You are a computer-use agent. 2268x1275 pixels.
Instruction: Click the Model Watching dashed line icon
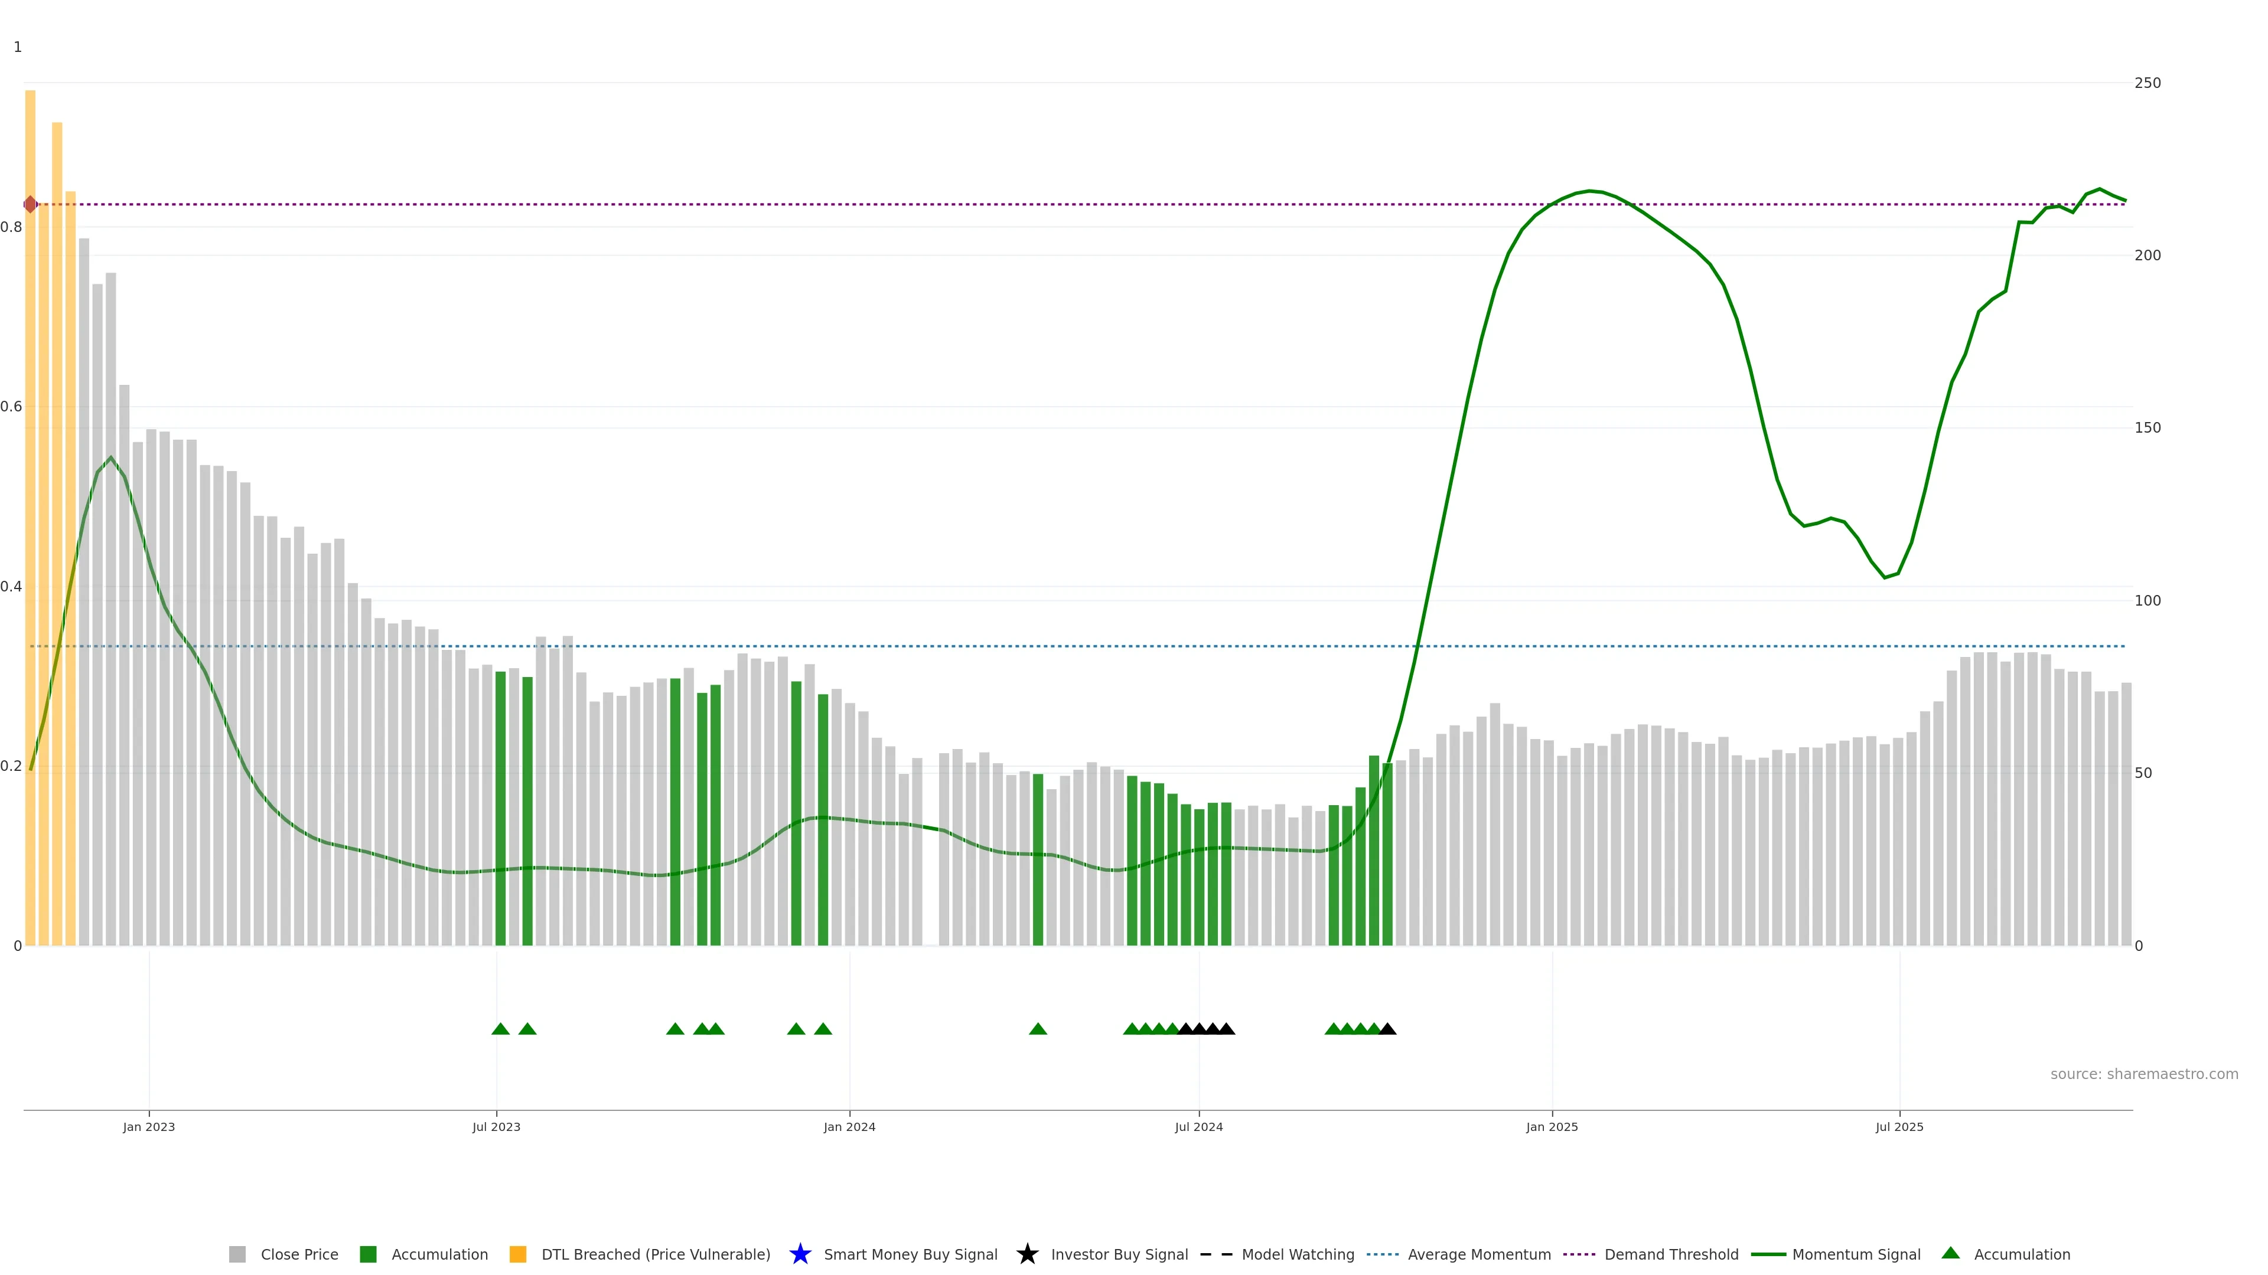[x=1216, y=1254]
